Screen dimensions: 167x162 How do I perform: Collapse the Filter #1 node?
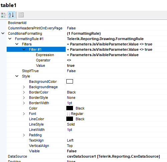(24, 49)
